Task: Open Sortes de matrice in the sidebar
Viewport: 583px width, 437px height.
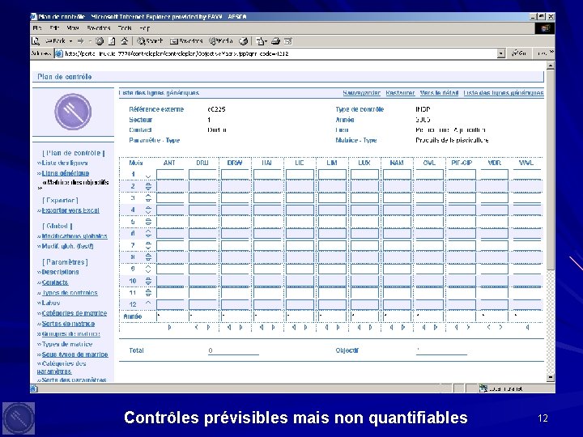Action: tap(68, 324)
